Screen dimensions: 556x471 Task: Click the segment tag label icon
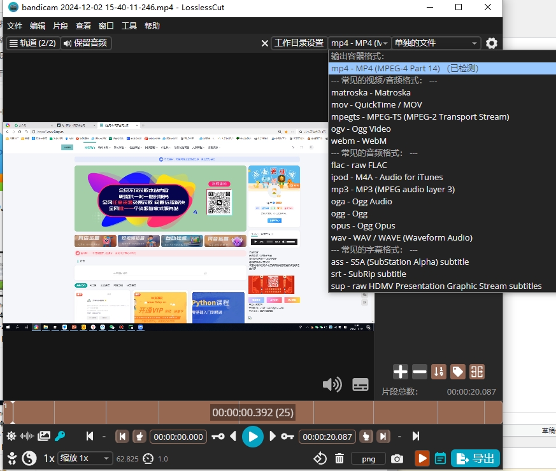[458, 372]
